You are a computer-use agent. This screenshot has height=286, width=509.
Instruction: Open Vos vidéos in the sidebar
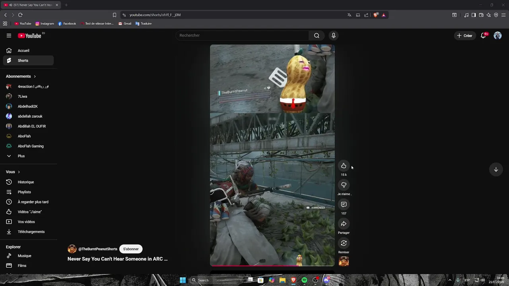pyautogui.click(x=28, y=222)
